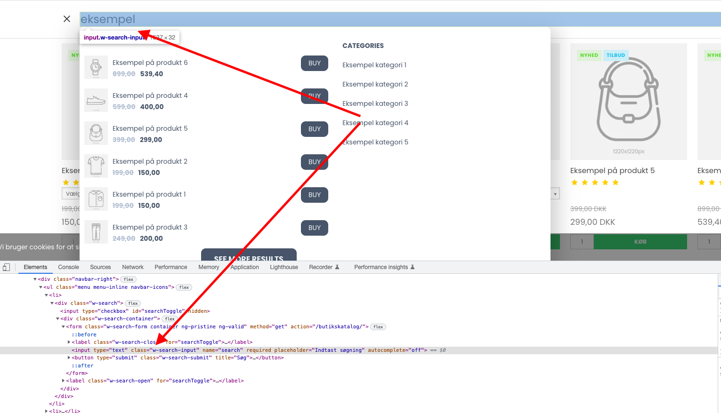Click the sneaker icon for Eksempel på produkt 4
Image resolution: width=721 pixels, height=413 pixels.
click(x=96, y=100)
